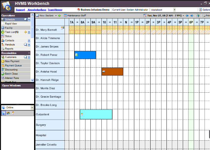Advance to next day with right arrow
This screenshot has height=150, width=210.
click(x=192, y=15)
